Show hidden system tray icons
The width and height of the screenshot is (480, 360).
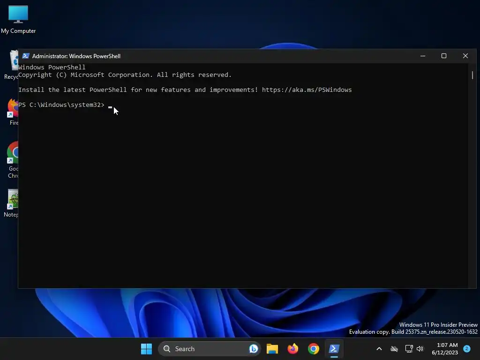[x=379, y=349]
